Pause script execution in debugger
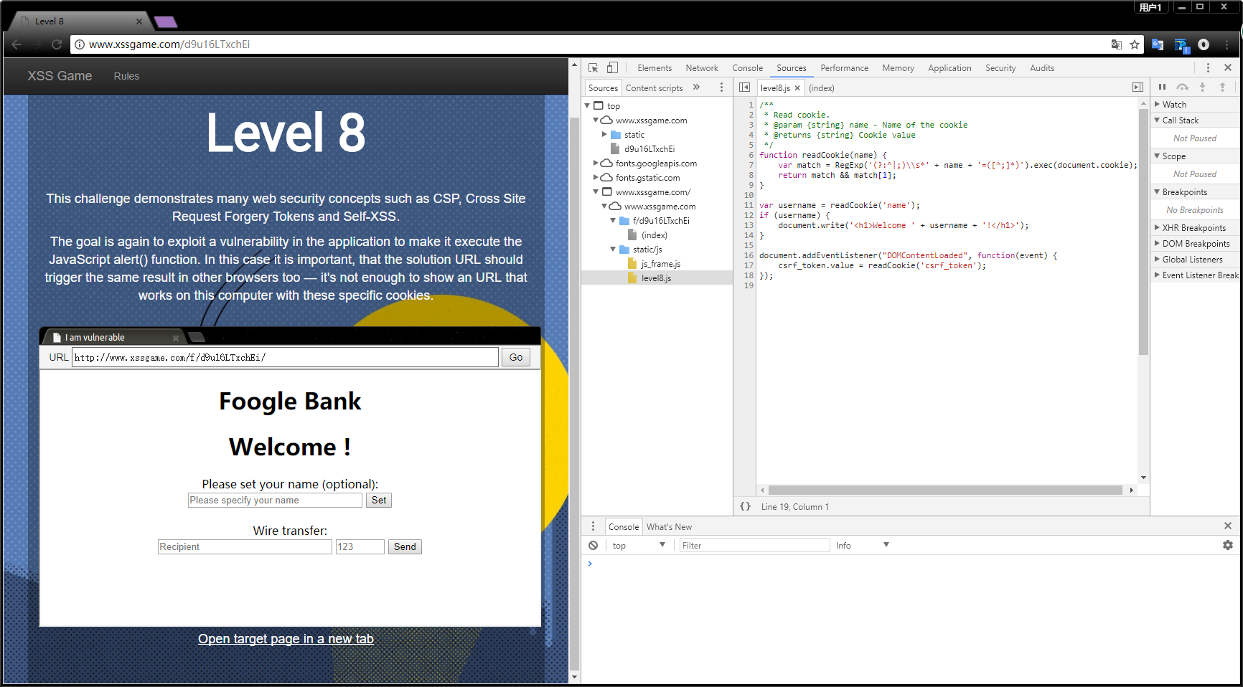Viewport: 1243px width, 687px height. click(1162, 87)
